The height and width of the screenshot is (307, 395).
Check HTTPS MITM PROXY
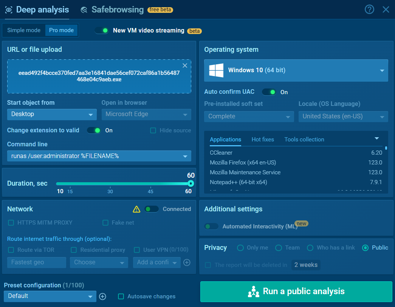pos(11,223)
